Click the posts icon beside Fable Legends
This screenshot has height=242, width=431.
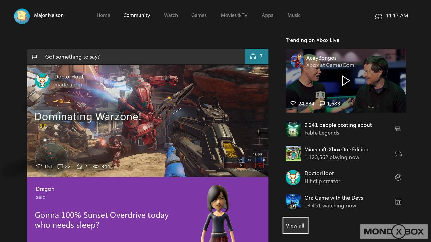point(398,129)
